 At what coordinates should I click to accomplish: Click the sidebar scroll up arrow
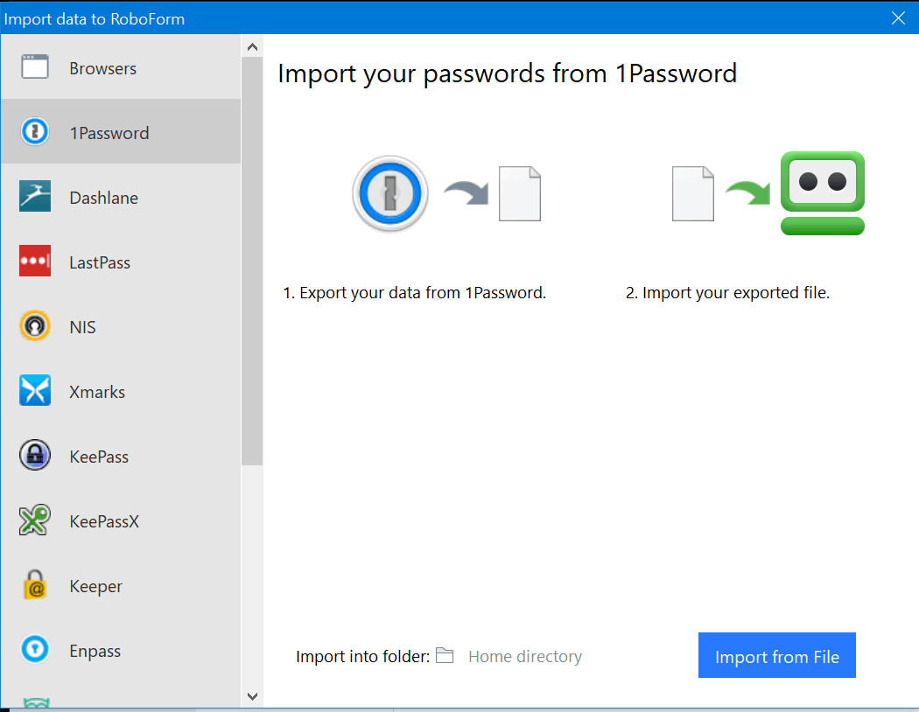pos(253,47)
